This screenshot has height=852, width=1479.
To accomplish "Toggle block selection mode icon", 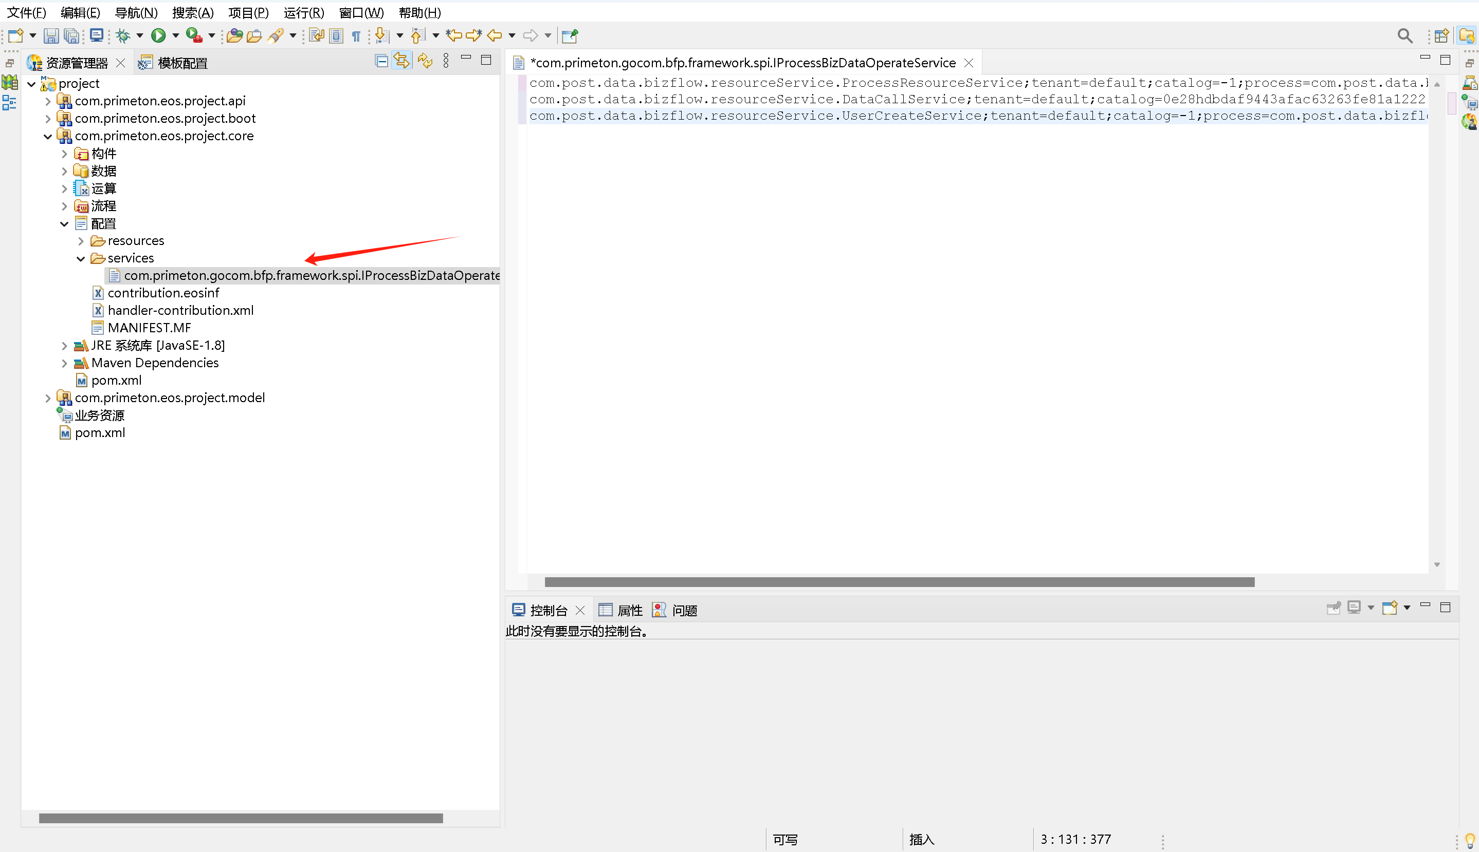I will pos(336,36).
